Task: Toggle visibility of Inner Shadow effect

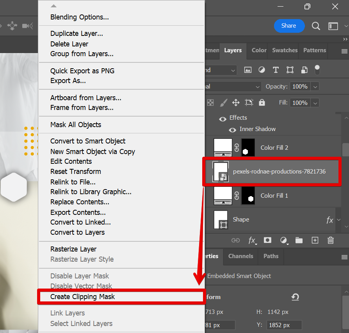Action: click(x=232, y=129)
